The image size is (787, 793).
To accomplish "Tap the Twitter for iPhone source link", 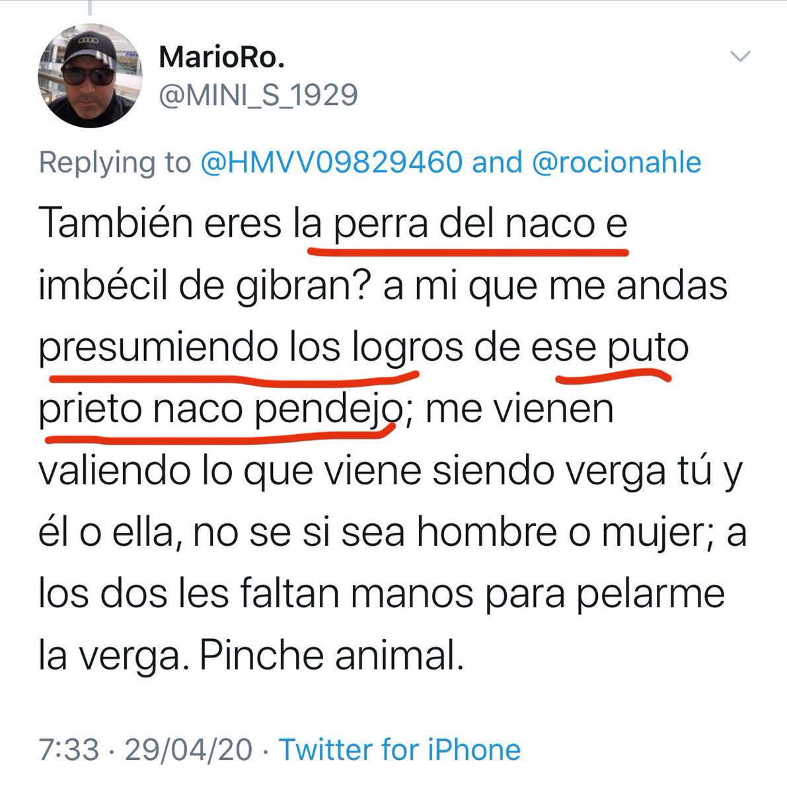I will pyautogui.click(x=400, y=749).
